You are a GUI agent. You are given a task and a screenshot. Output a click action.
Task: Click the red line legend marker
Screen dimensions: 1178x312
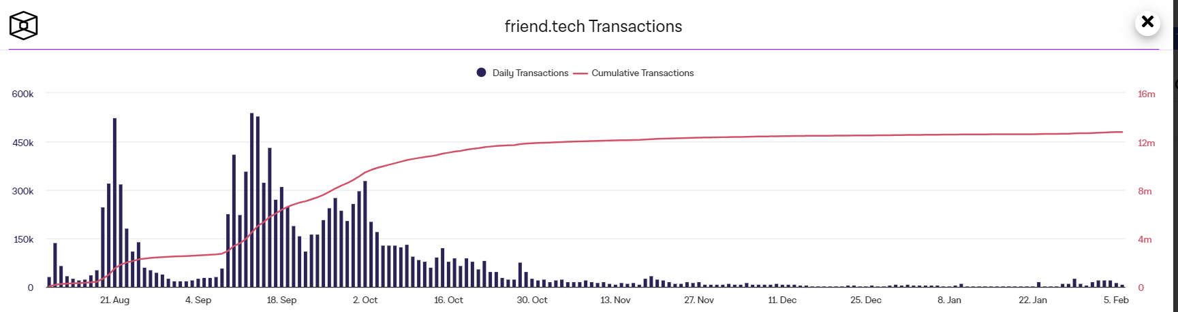click(x=580, y=73)
